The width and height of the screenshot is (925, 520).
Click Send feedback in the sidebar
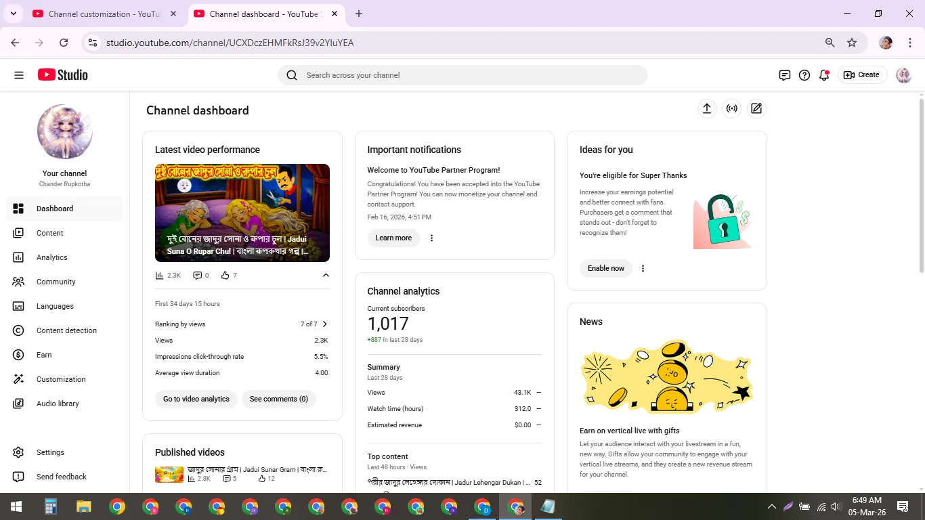pos(64,477)
